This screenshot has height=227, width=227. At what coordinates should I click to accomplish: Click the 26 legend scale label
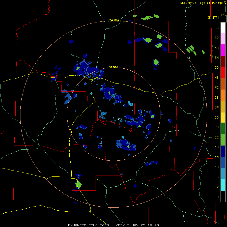coord(217,127)
